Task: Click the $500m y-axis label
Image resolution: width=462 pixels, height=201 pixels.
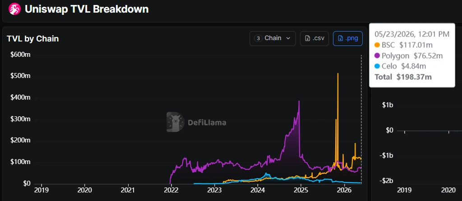Action: tap(20, 76)
